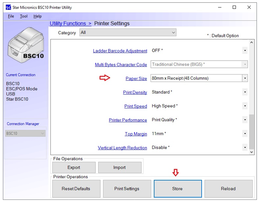Click the ESC/POS Mode connection text

coord(22,89)
